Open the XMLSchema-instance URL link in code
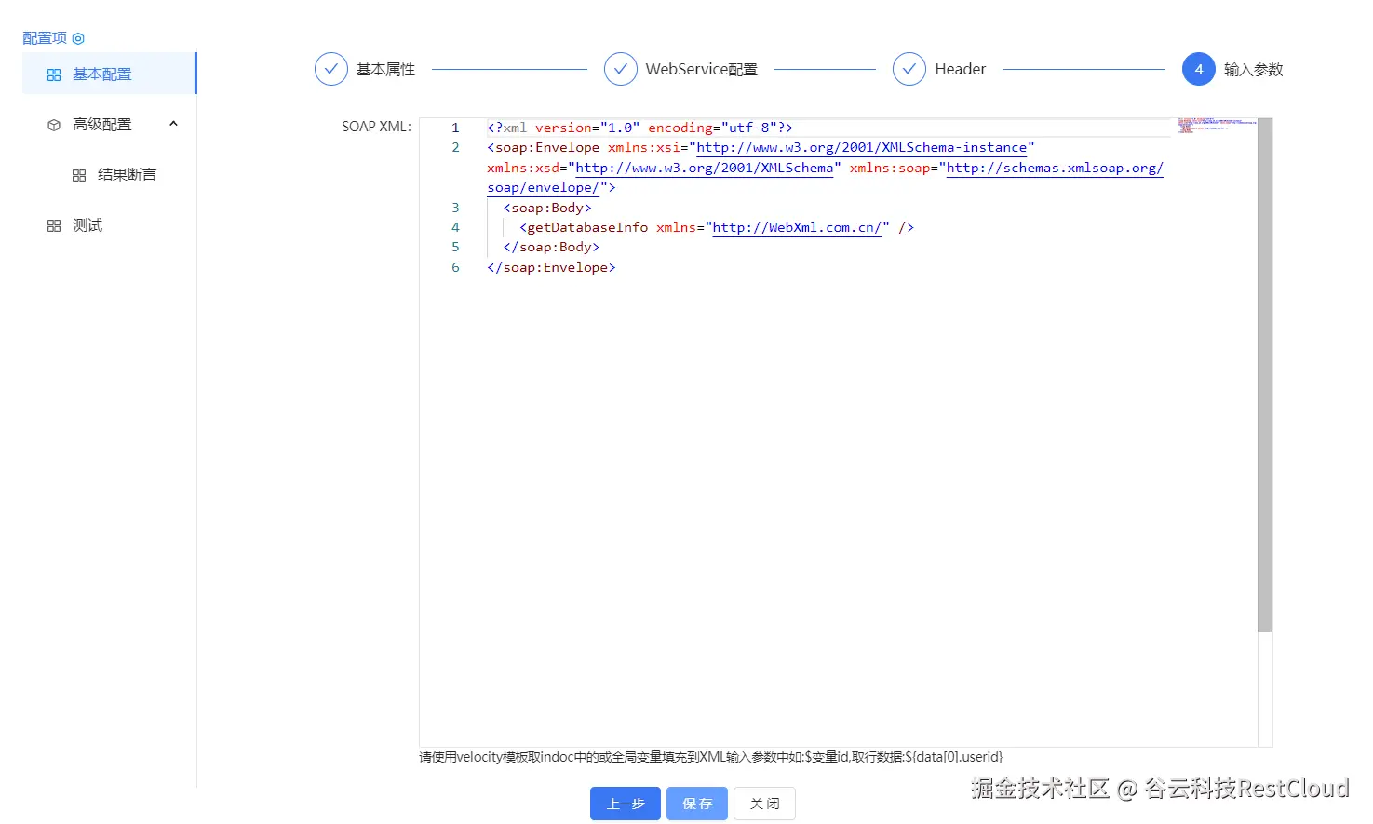Image resolution: width=1373 pixels, height=824 pixels. 861,148
